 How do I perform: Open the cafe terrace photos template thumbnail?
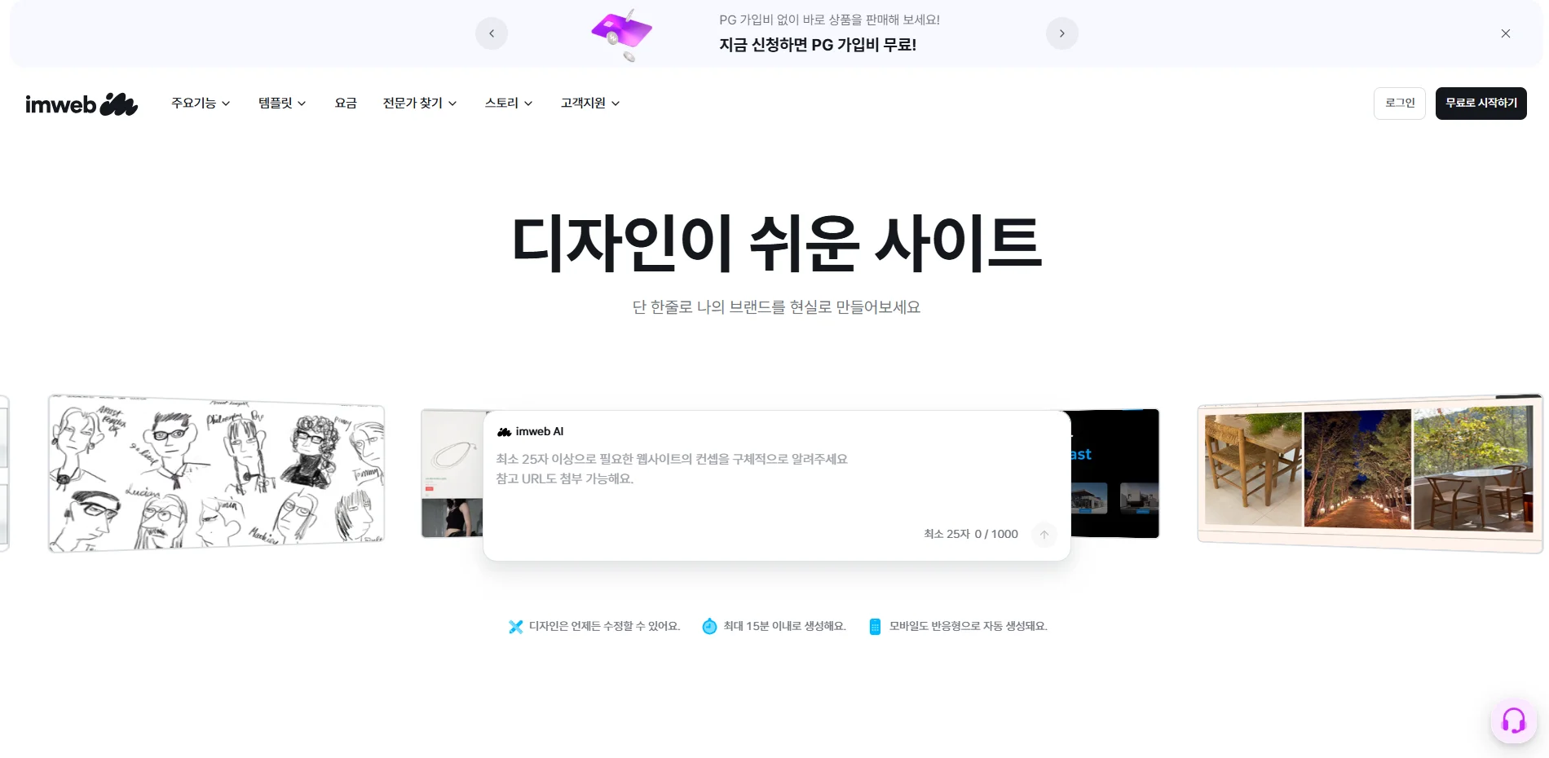click(x=1370, y=474)
